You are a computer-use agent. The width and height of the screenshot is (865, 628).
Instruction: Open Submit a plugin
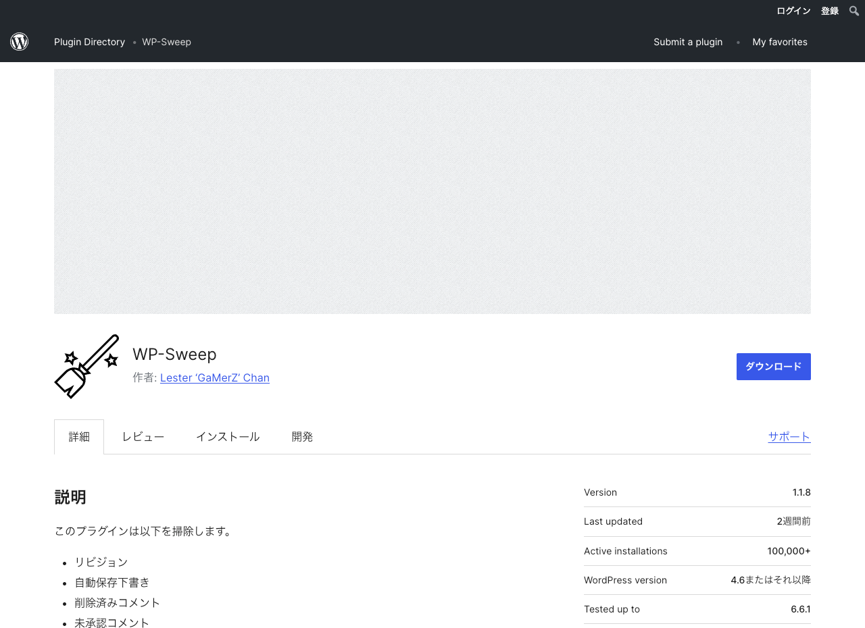[688, 42]
